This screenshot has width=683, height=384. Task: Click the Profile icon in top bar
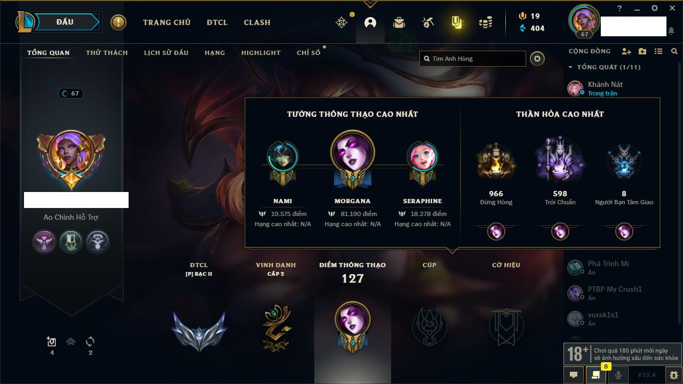370,22
